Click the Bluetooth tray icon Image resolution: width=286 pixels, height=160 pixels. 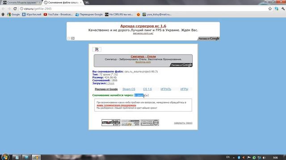point(239,157)
